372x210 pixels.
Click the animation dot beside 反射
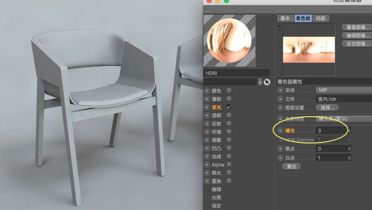click(x=207, y=124)
